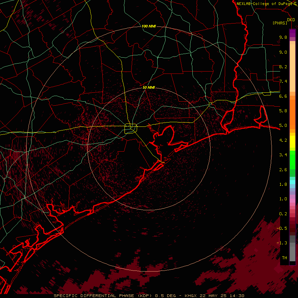Click the purple segment atop the color bar
Viewport: 298px width, 298px height.
[292, 33]
